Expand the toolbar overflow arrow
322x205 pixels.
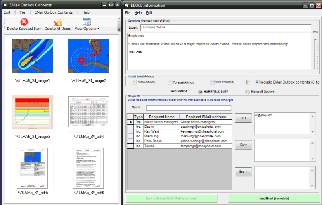(x=119, y=29)
